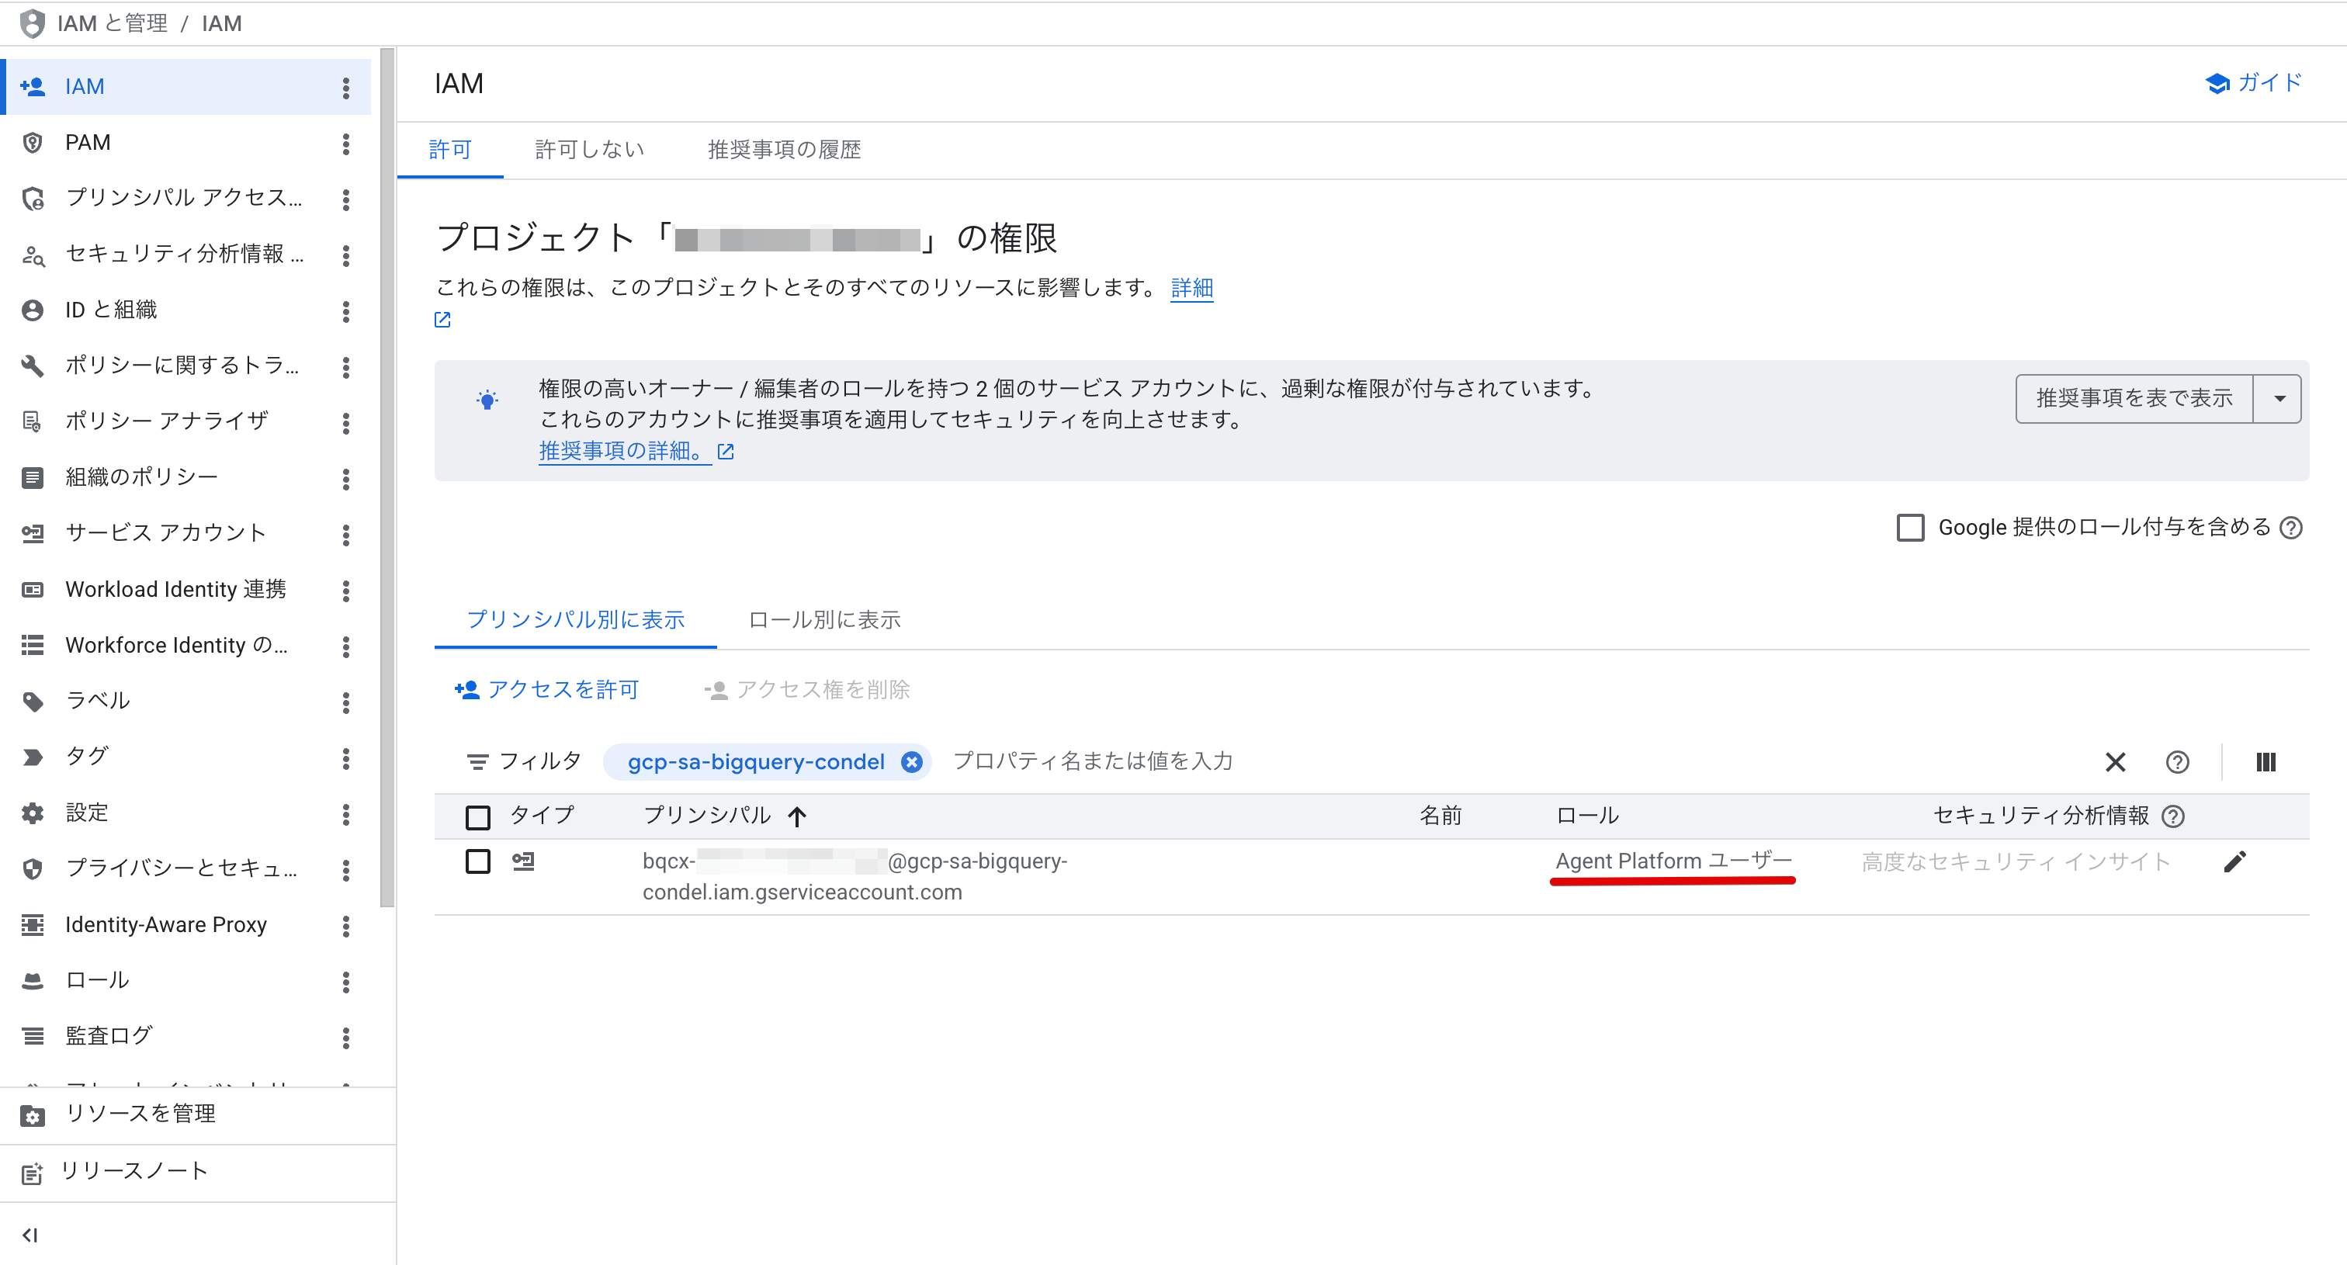Select プリンシパル別に表示 tab
The height and width of the screenshot is (1265, 2347).
click(x=576, y=620)
